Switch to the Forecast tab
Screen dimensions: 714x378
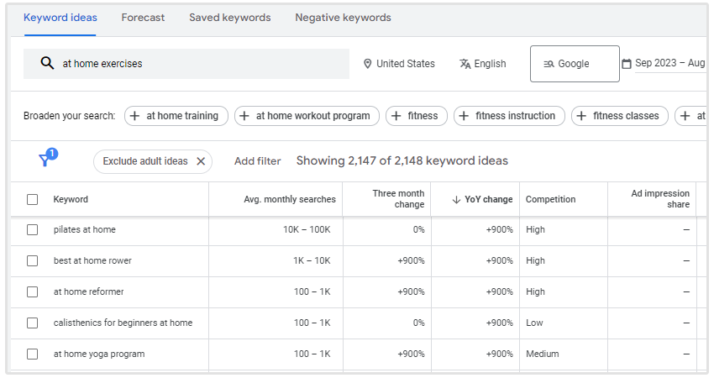143,18
